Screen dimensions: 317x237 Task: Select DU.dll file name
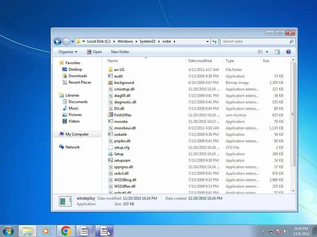[119, 108]
